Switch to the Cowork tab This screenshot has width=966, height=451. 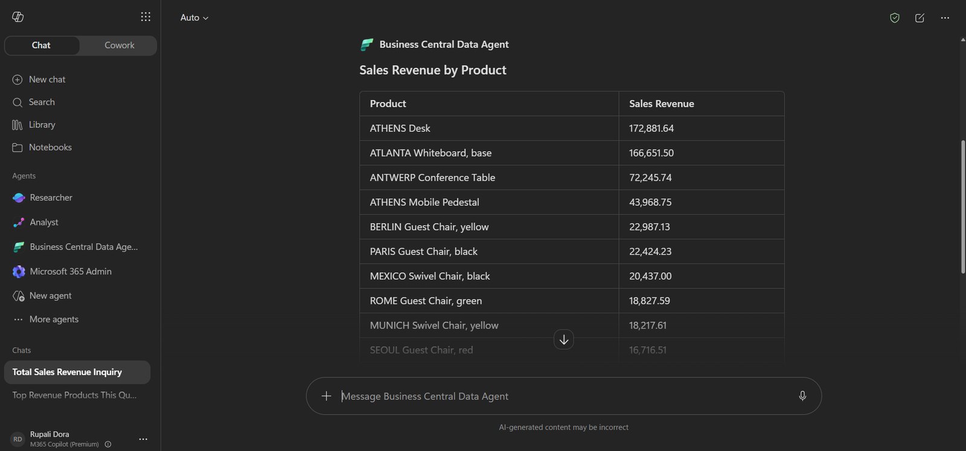tap(119, 45)
